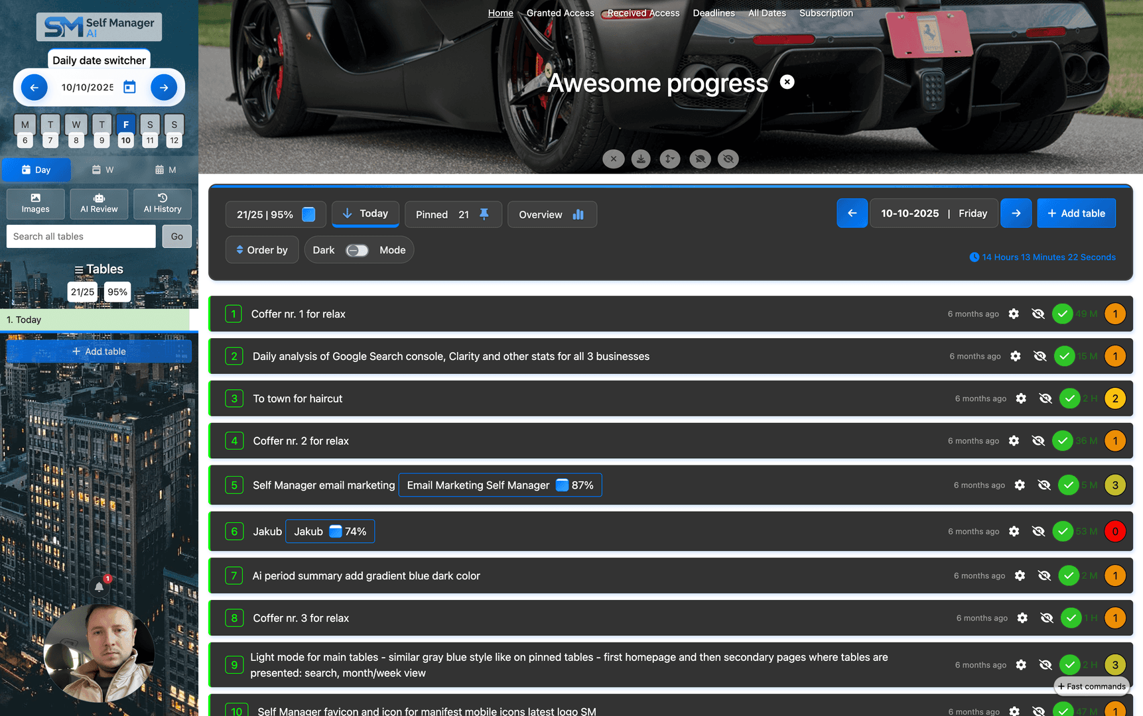Image resolution: width=1143 pixels, height=716 pixels.
Task: Open the banner height resize icon
Action: pyautogui.click(x=670, y=159)
